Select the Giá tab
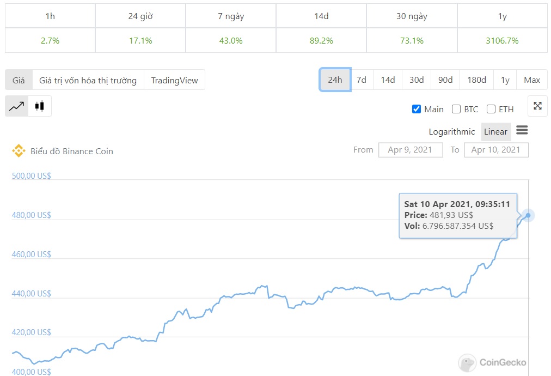Screen dimensions: 551x376 [x=19, y=80]
